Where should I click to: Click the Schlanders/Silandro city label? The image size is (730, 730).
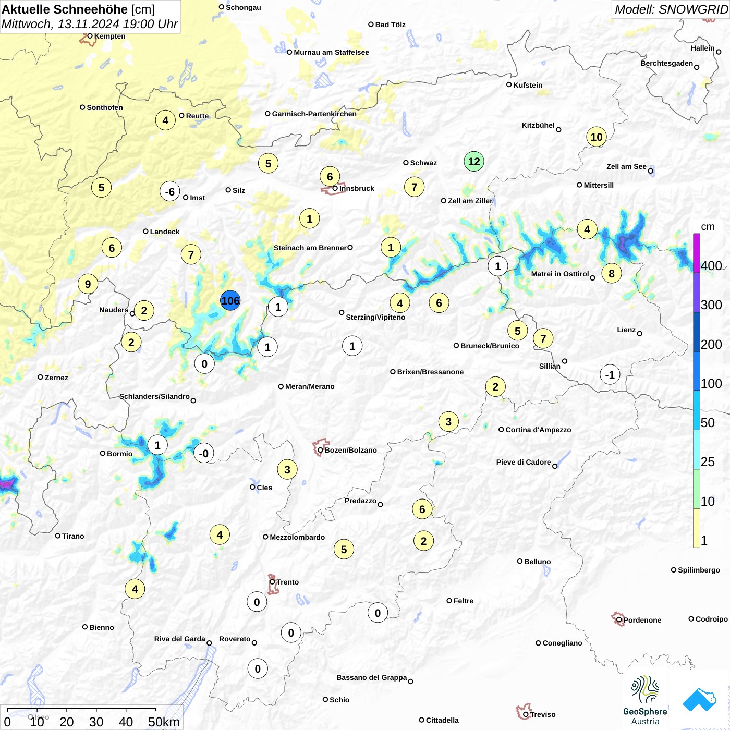click(154, 396)
